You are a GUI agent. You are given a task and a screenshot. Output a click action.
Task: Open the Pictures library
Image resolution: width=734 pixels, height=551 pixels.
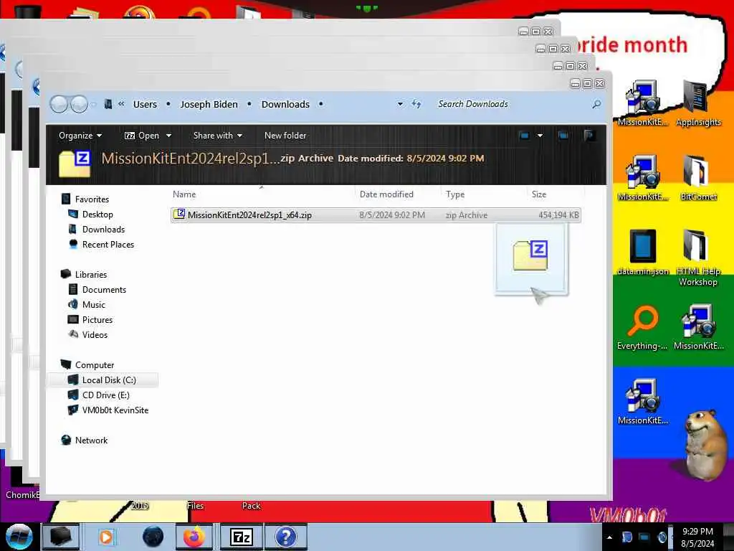click(91, 319)
